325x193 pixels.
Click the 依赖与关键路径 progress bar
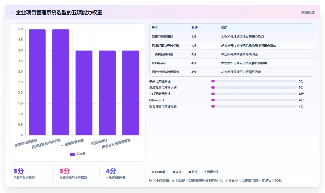(254, 81)
